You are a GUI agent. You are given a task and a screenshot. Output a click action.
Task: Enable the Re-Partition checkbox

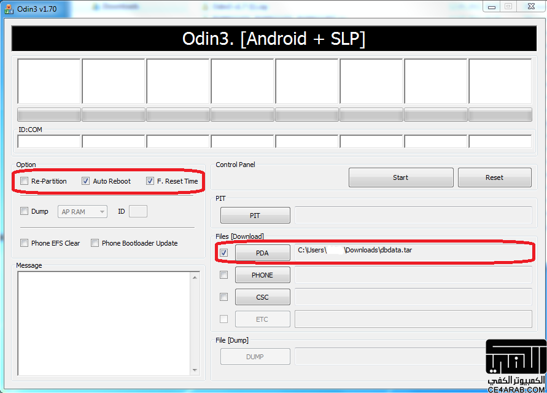24,181
